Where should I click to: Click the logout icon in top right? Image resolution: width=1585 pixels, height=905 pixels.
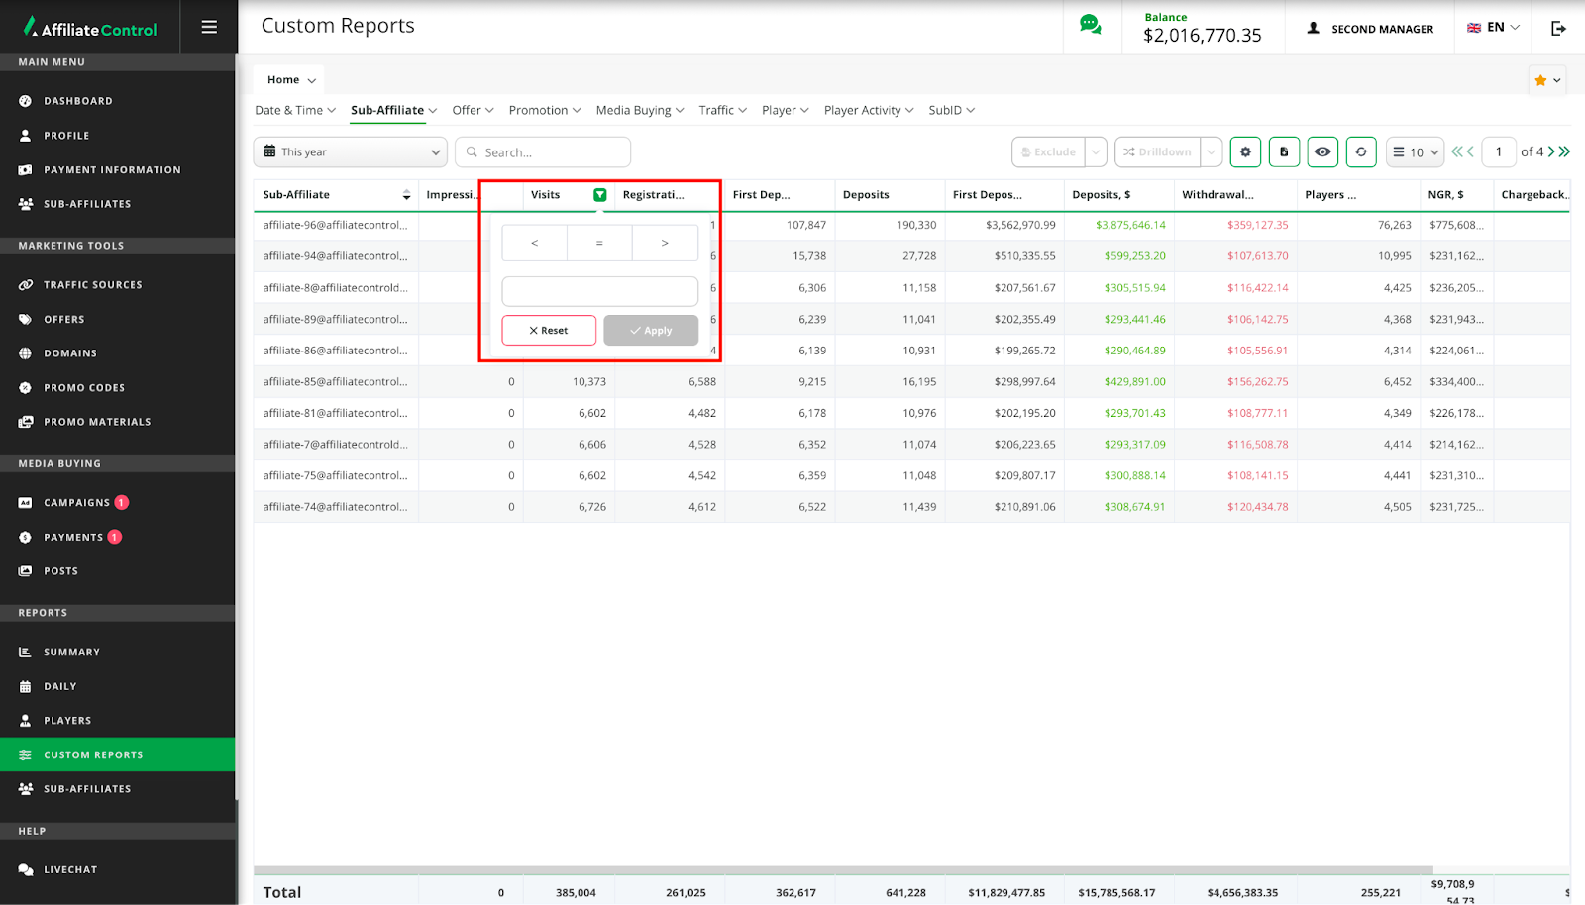pos(1558,28)
